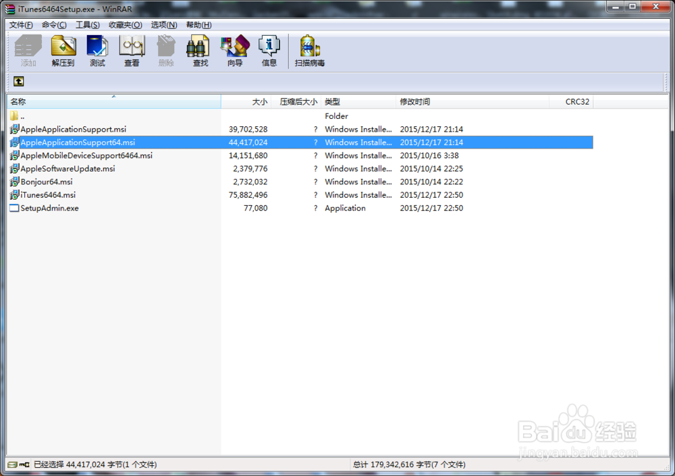Select the SetupAdmin.exe file
This screenshot has width=675, height=476.
(x=49, y=208)
